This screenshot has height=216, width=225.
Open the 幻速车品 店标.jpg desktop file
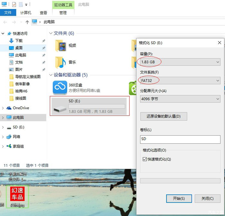pyautogui.click(x=17, y=197)
